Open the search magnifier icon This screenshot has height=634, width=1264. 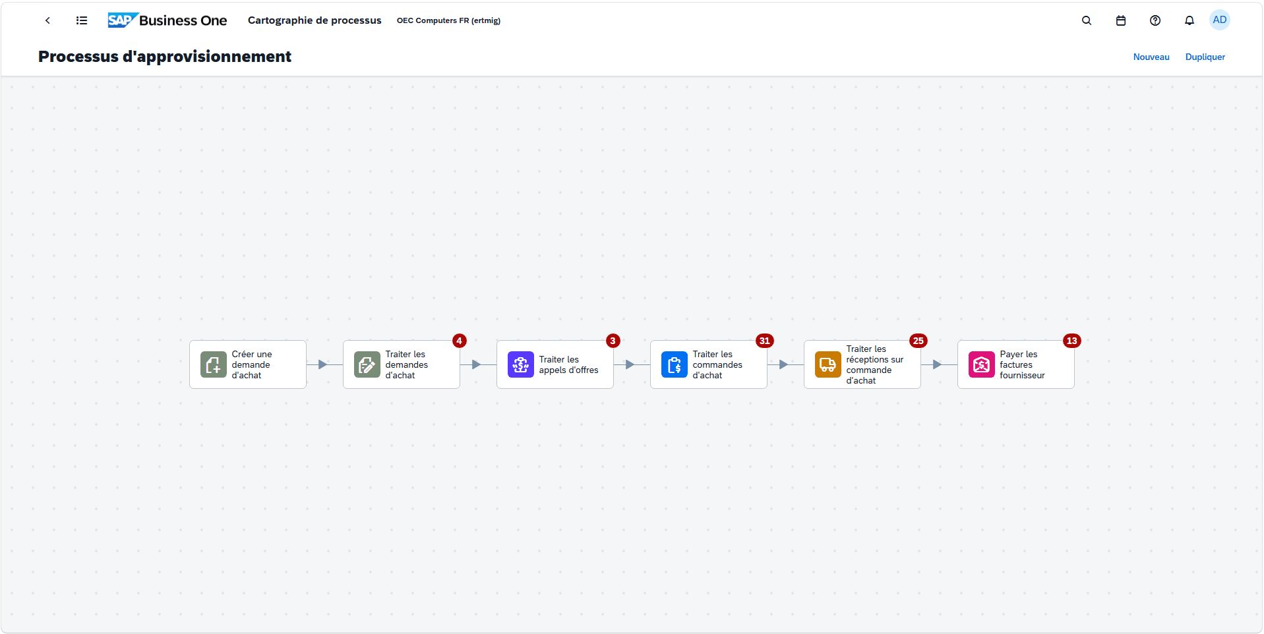tap(1087, 20)
